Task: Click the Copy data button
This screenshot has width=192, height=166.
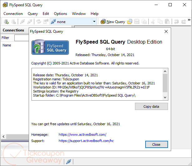Action: click(x=151, y=107)
